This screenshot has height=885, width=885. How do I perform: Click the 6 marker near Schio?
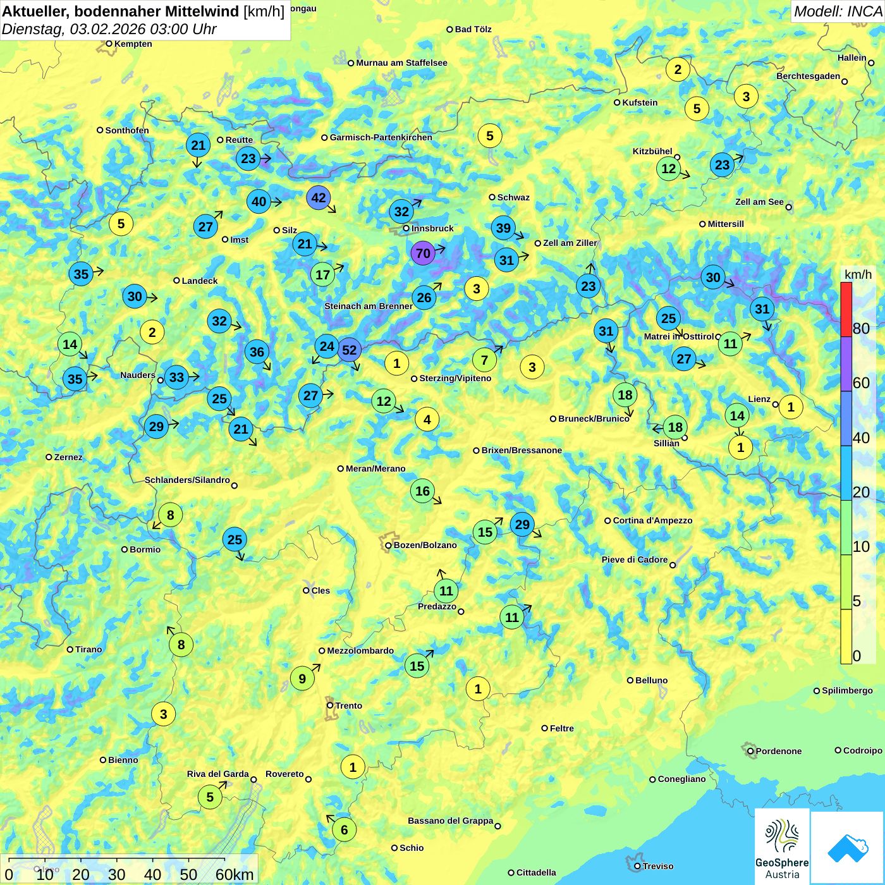(345, 830)
